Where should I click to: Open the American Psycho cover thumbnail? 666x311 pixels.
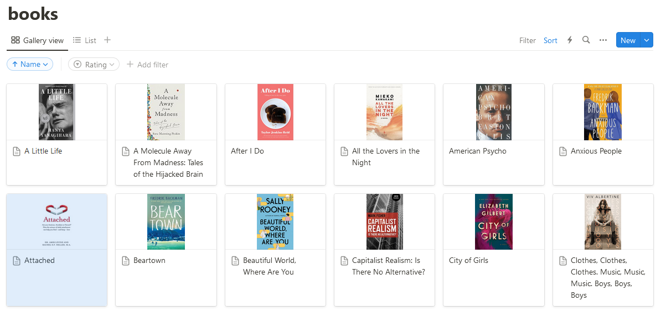click(x=494, y=112)
